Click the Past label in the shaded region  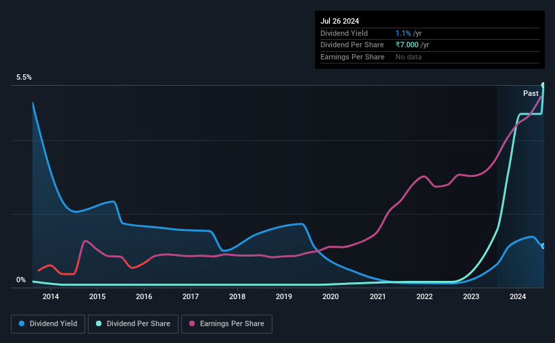[531, 93]
